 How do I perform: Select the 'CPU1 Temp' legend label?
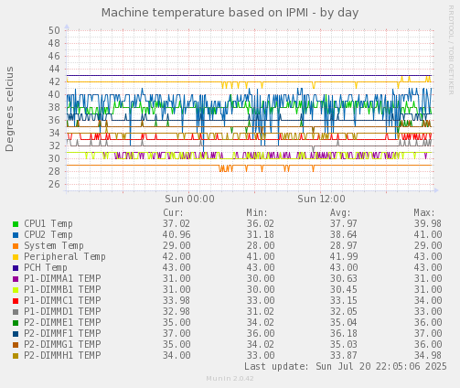[48, 223]
